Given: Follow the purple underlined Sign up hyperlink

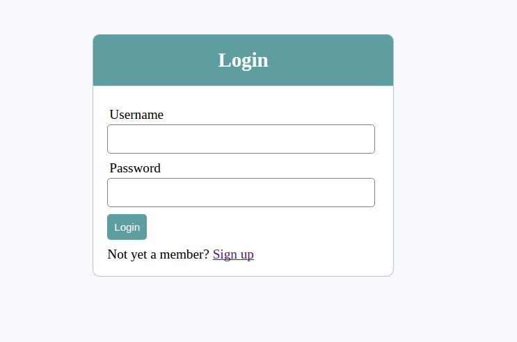Looking at the screenshot, I should point(233,254).
